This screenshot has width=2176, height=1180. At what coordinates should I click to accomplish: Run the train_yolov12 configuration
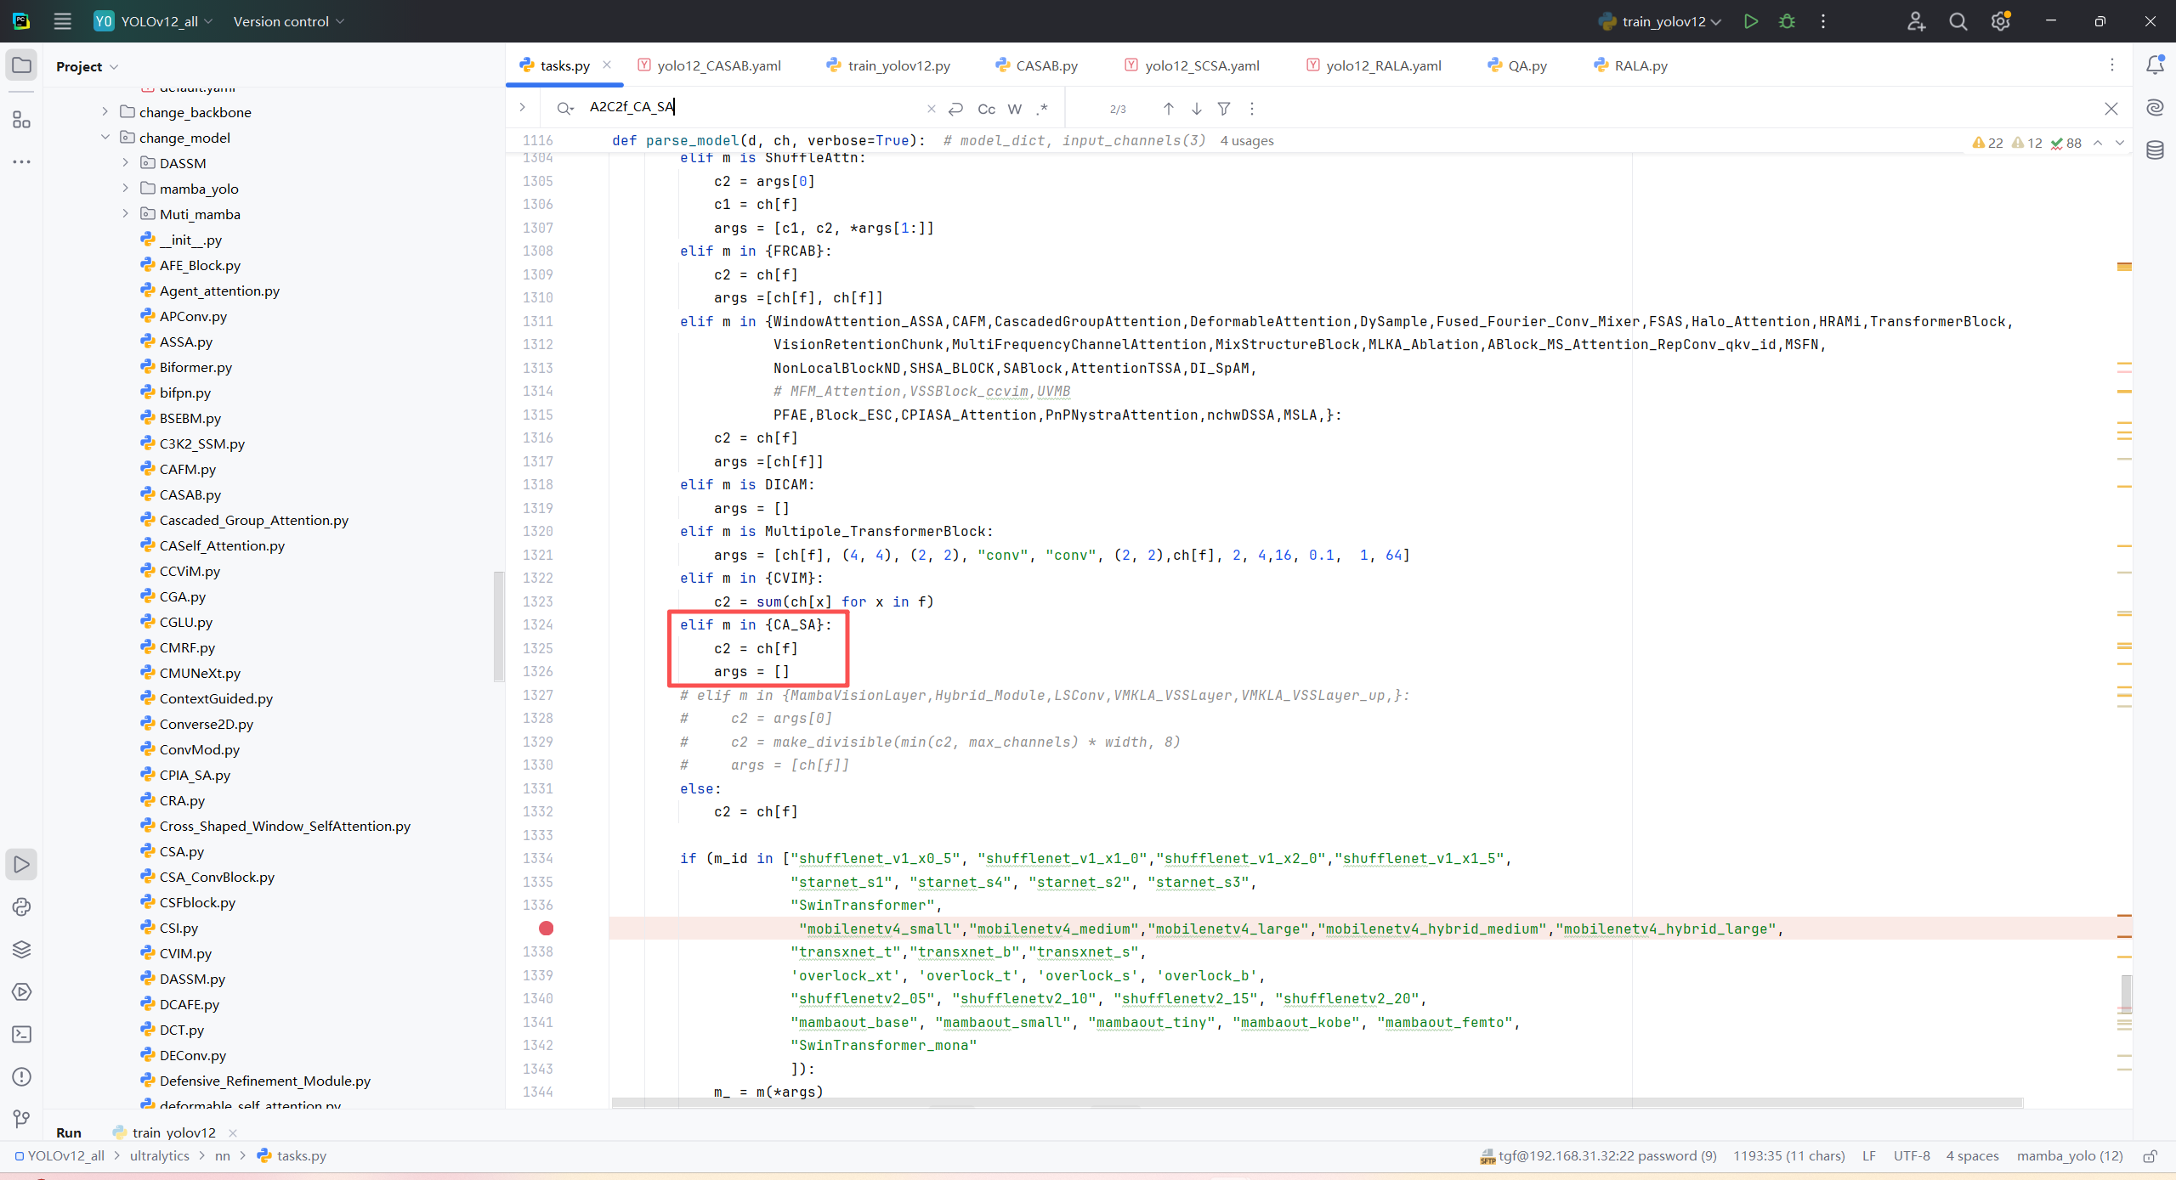(x=1750, y=21)
